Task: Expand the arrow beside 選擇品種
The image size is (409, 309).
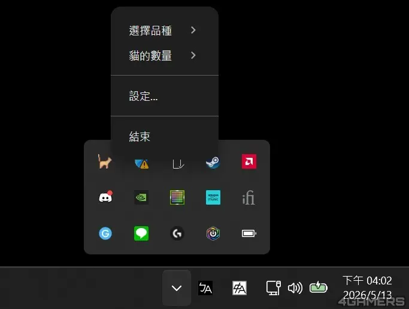Action: (x=193, y=31)
